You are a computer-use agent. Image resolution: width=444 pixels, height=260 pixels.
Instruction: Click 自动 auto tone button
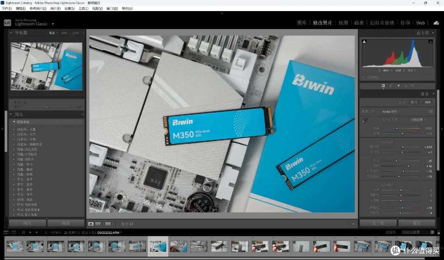tap(402, 102)
